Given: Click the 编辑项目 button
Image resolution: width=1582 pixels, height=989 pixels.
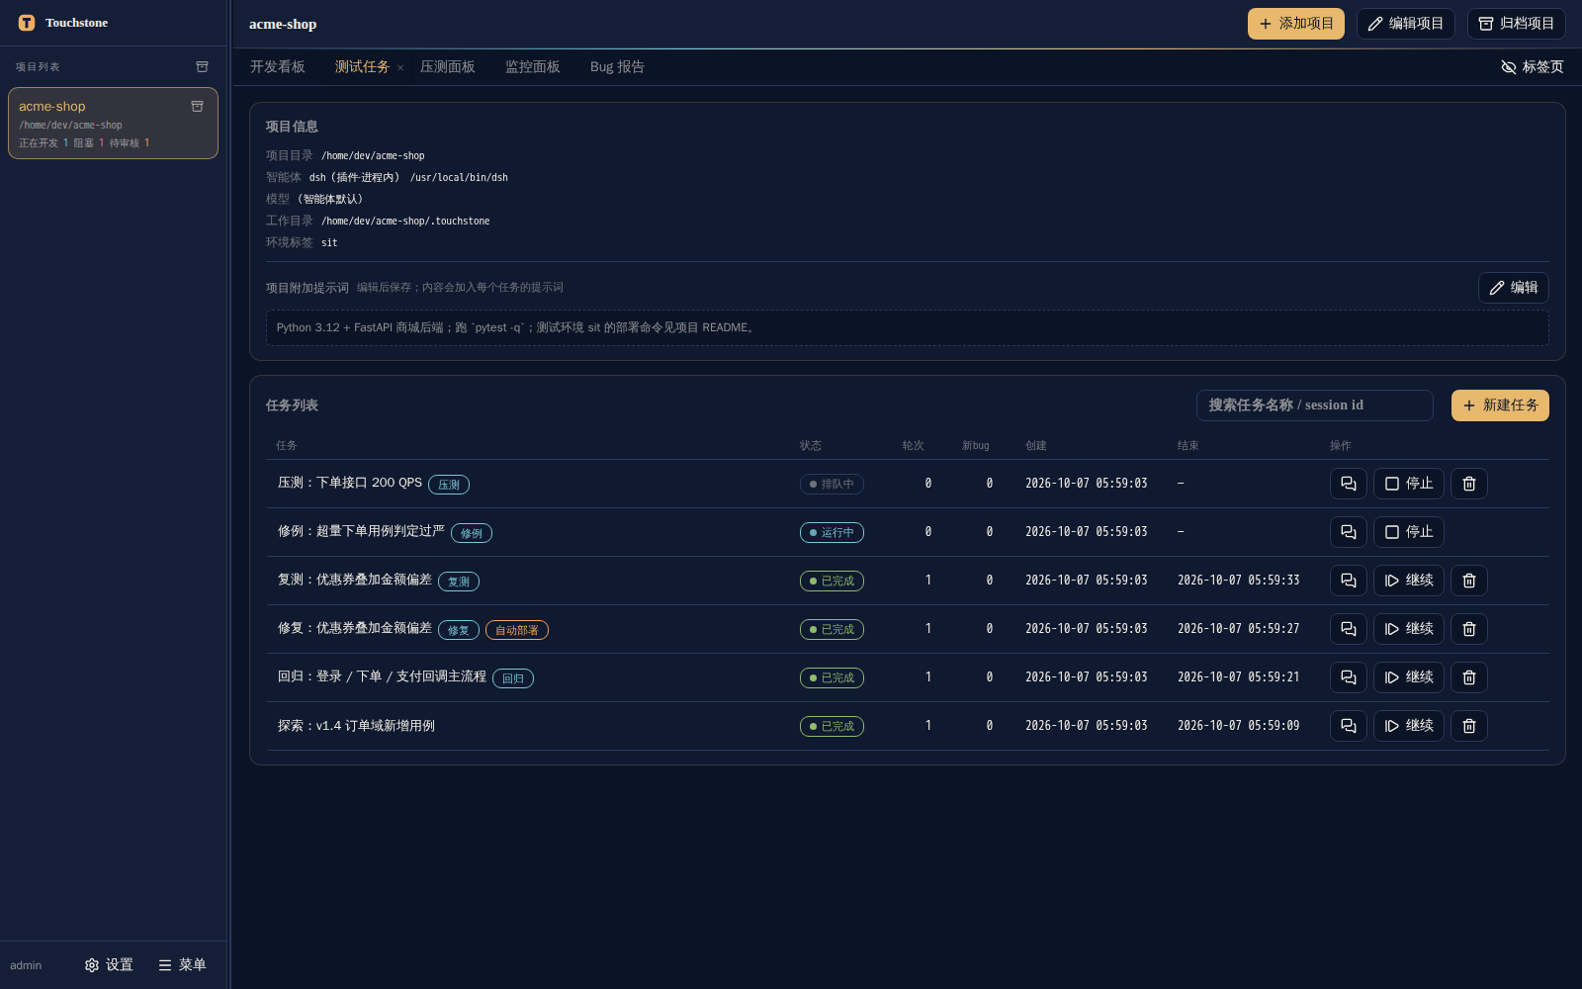Looking at the screenshot, I should click(x=1405, y=24).
